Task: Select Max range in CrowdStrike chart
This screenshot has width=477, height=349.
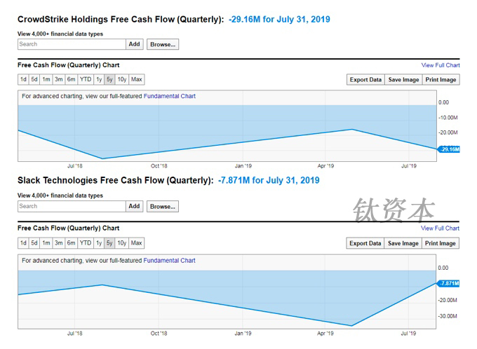Action: 137,80
